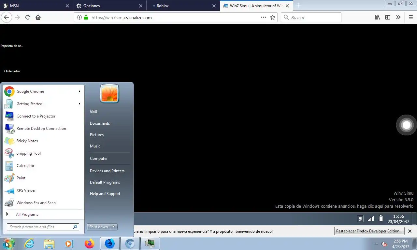The width and height of the screenshot is (417, 250).
Task: Expand All Programs list
Action: [43, 215]
